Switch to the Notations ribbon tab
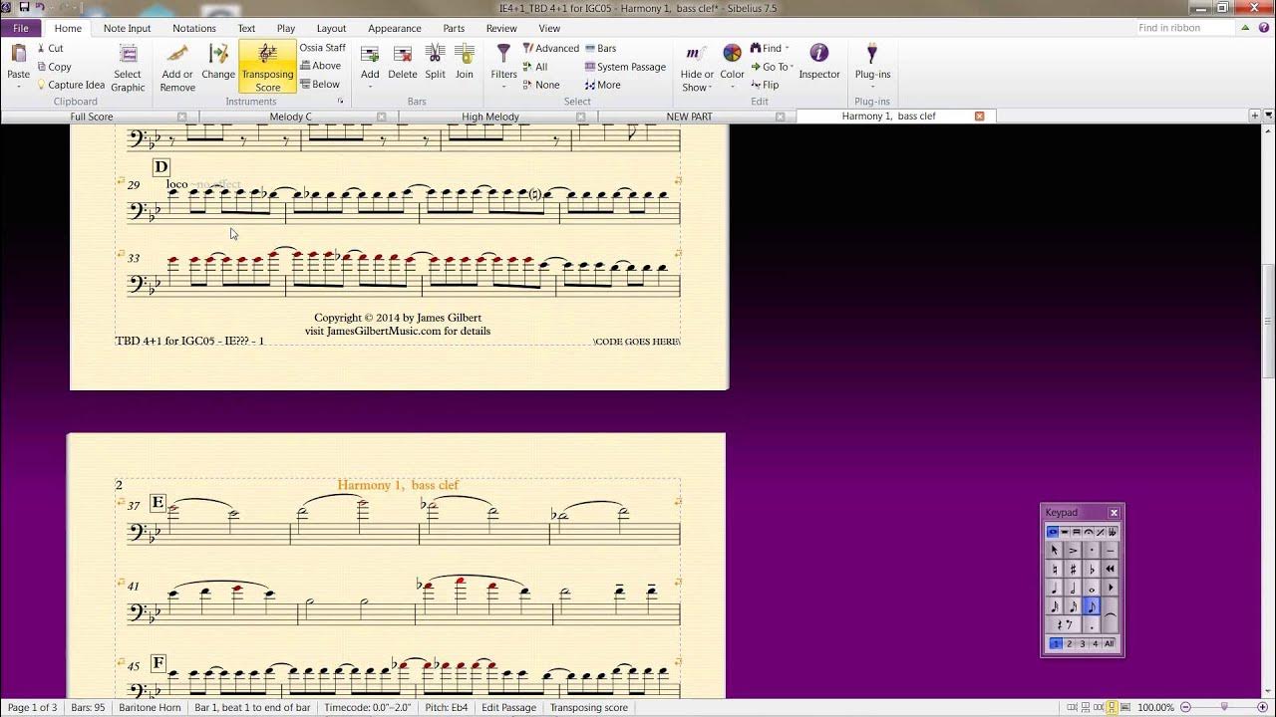This screenshot has height=717, width=1276. (x=193, y=28)
